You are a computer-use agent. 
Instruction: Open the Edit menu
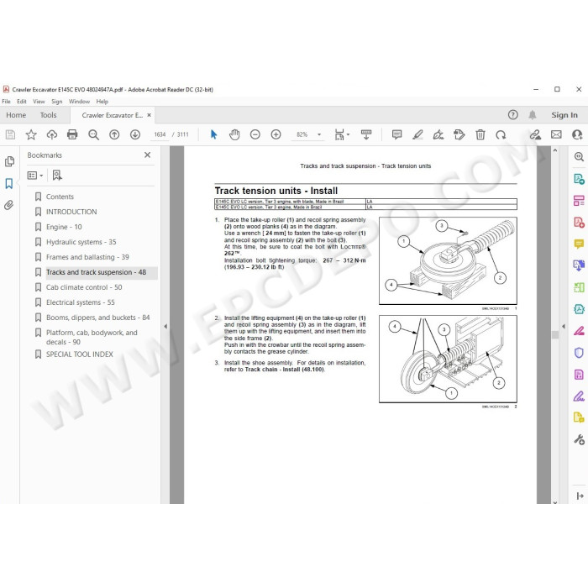click(x=22, y=102)
